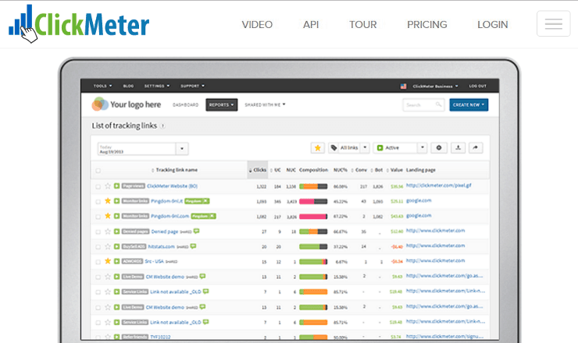
Task: Open the gear settings button in the toolbar
Action: [439, 148]
